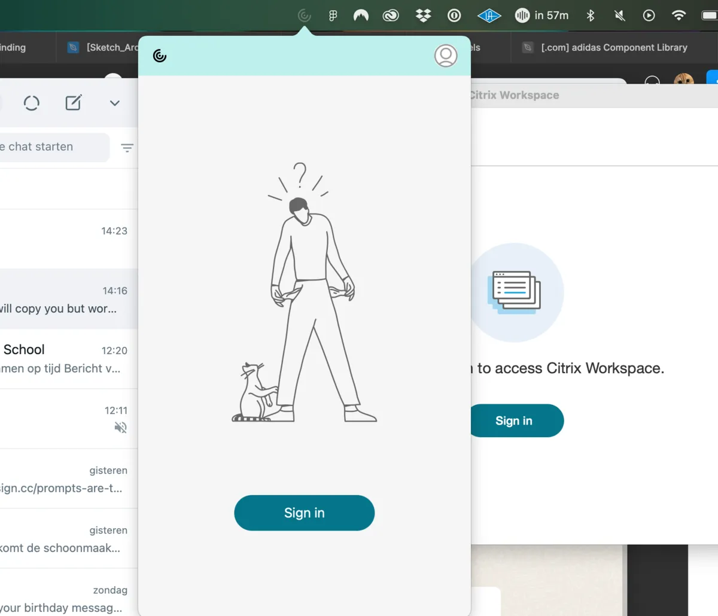Image resolution: width=718 pixels, height=616 pixels.
Task: Open Figma from the menu bar
Action: tap(333, 16)
